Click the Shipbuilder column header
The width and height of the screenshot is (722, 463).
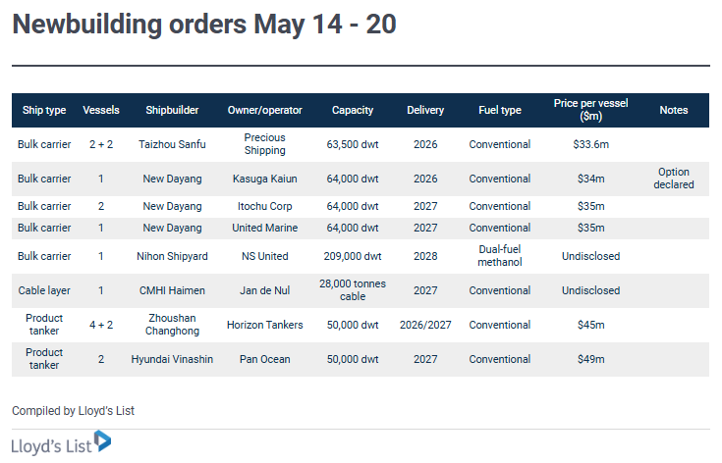tap(172, 111)
